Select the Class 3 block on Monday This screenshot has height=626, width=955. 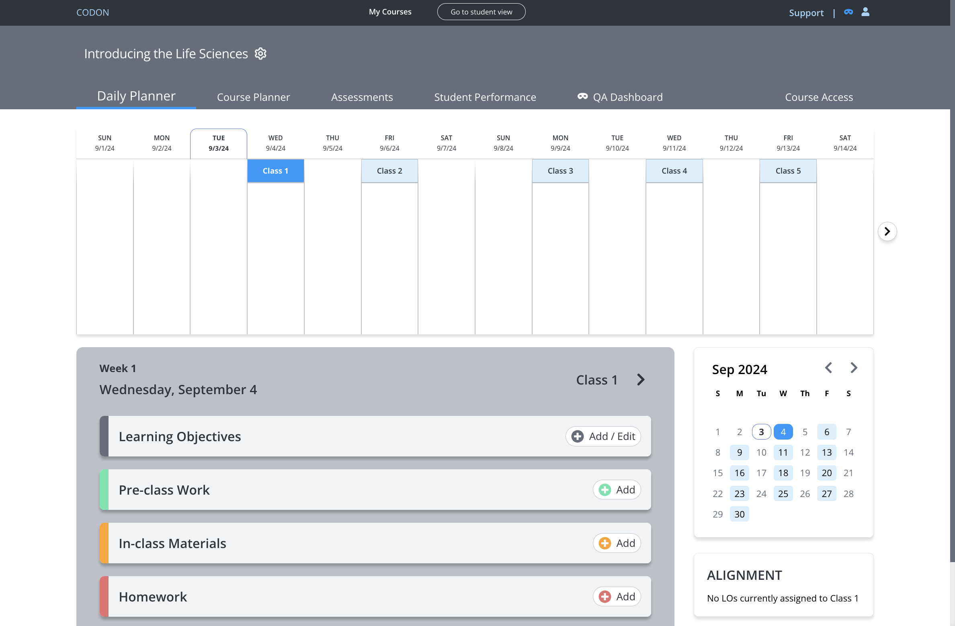pos(560,171)
